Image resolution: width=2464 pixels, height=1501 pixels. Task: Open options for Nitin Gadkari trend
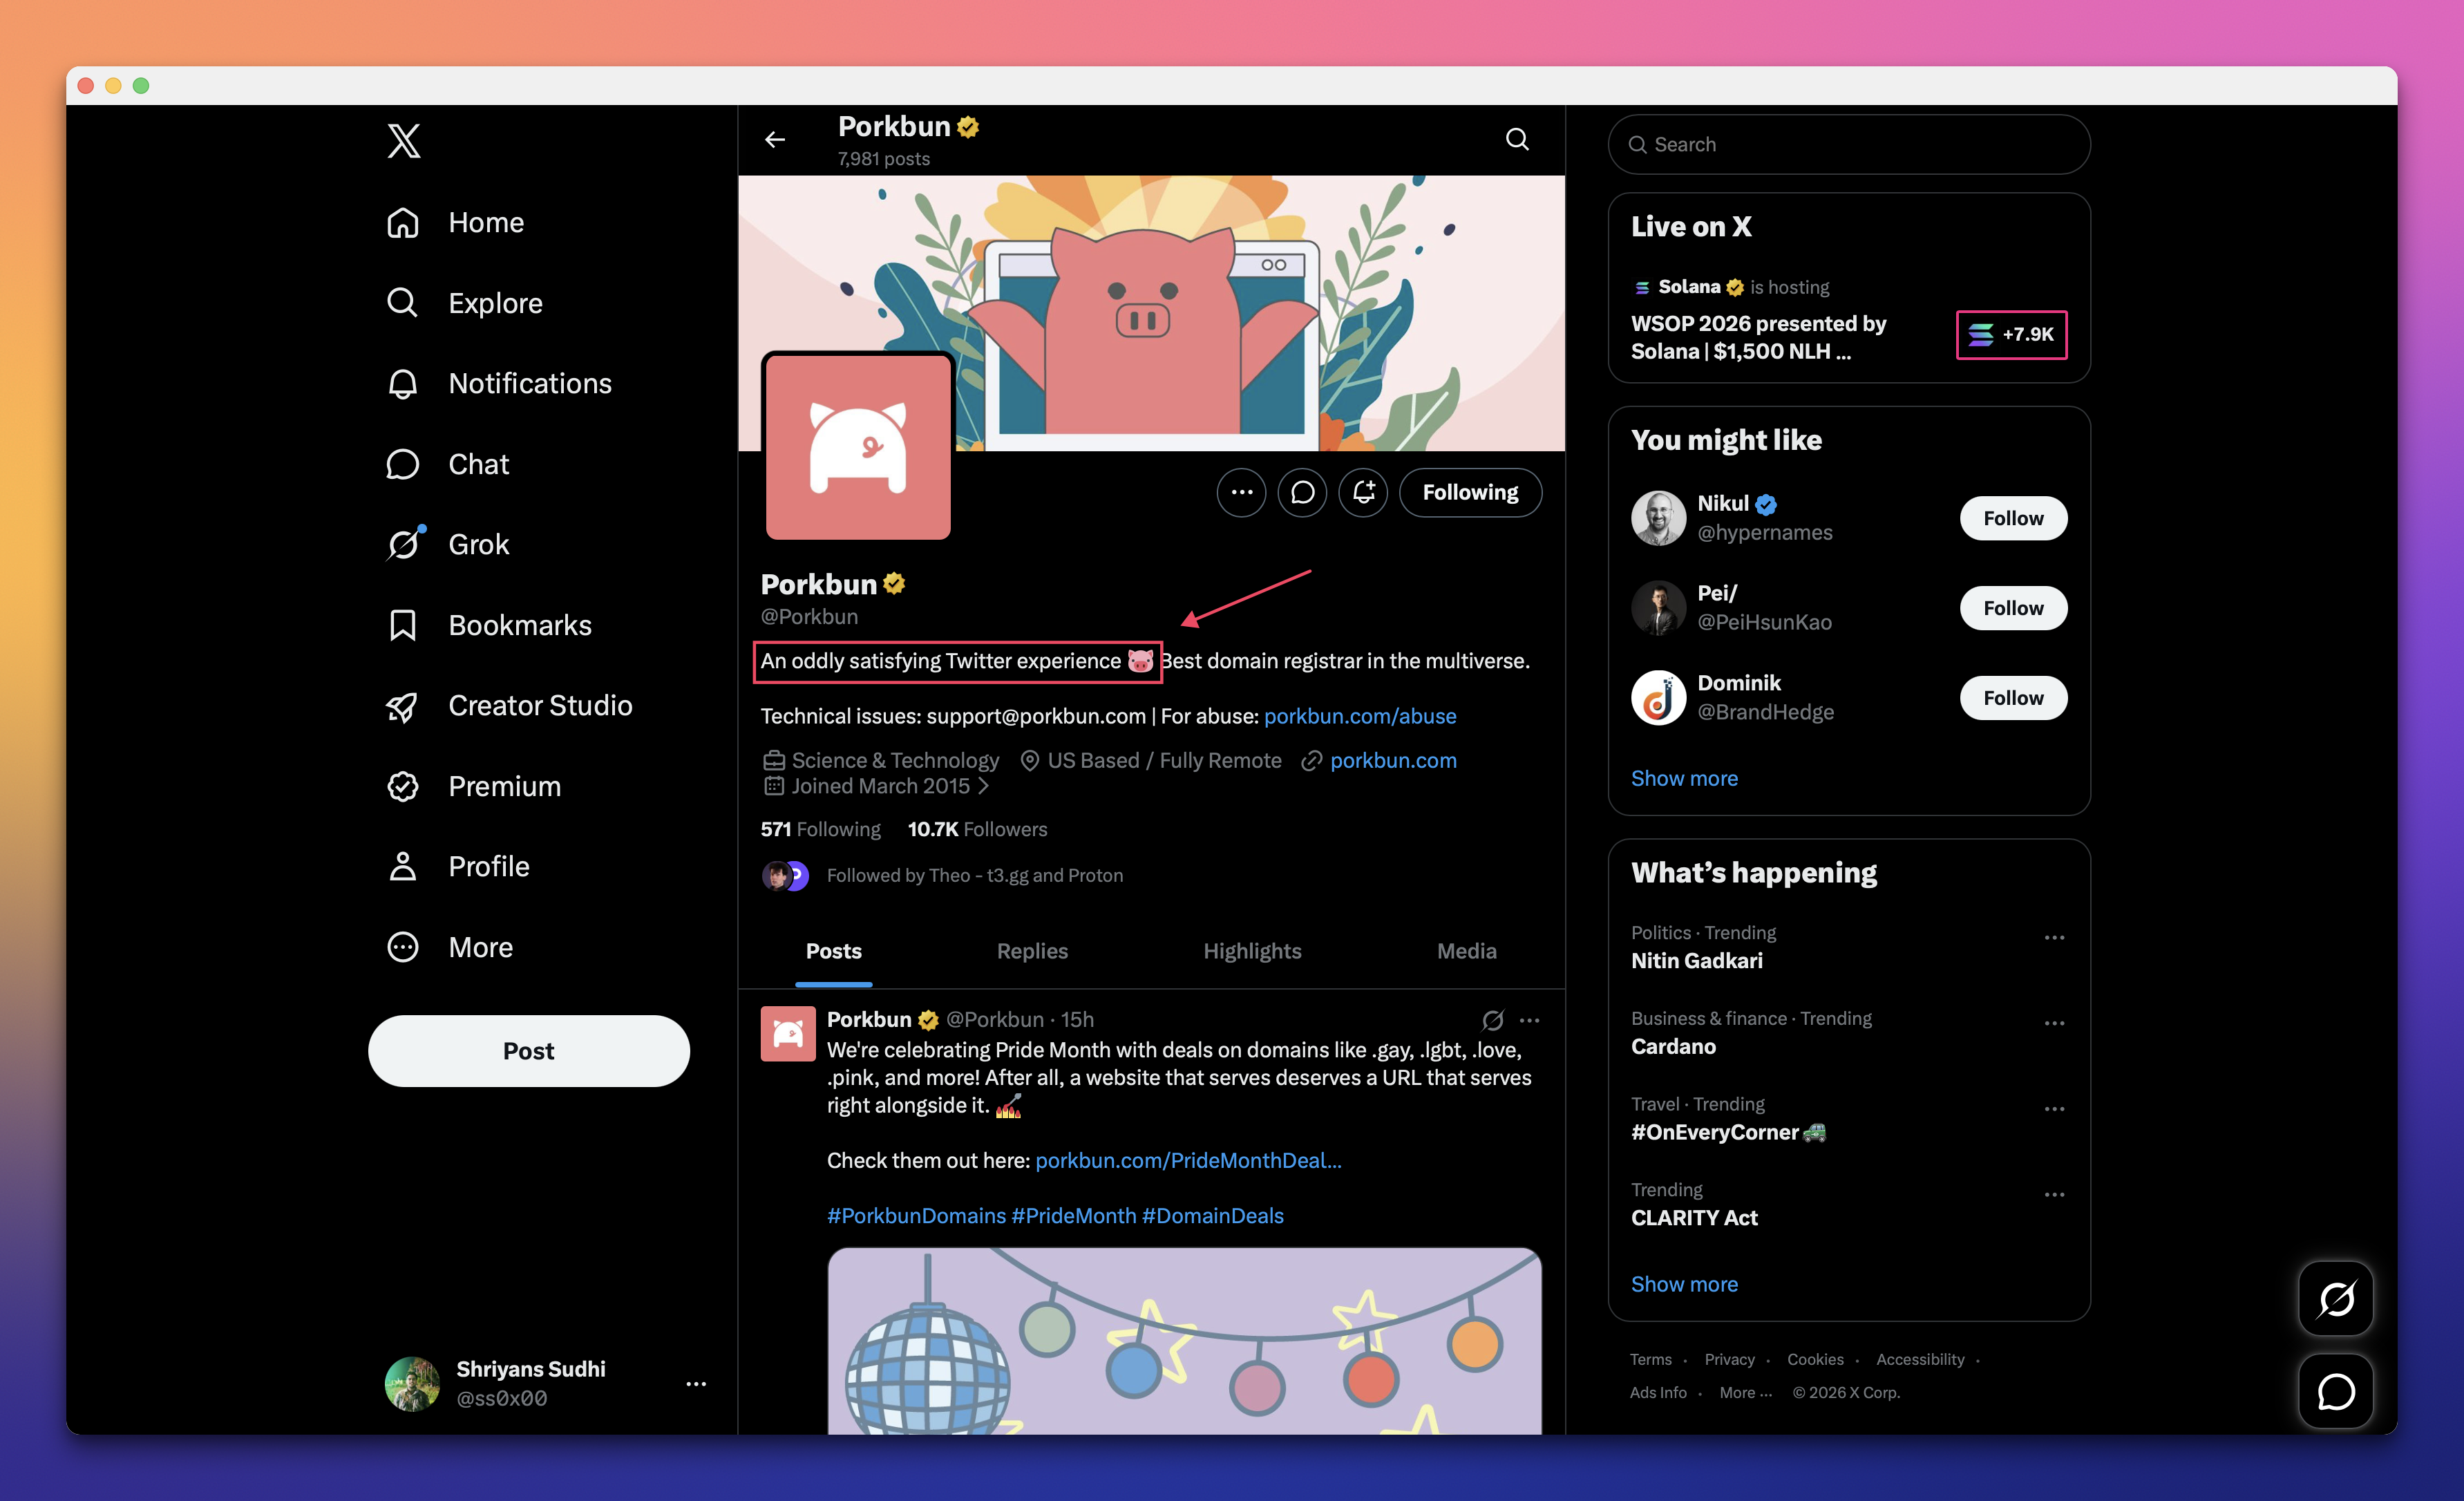(x=2054, y=937)
